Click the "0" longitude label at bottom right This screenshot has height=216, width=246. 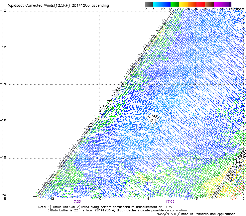tap(243, 199)
